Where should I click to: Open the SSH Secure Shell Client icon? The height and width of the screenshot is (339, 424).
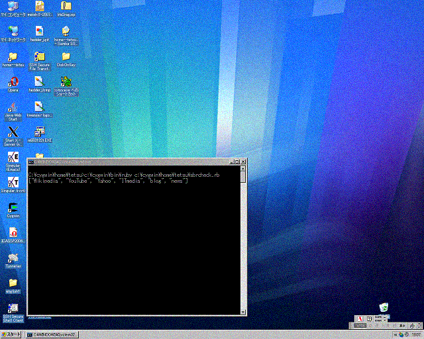point(13,309)
